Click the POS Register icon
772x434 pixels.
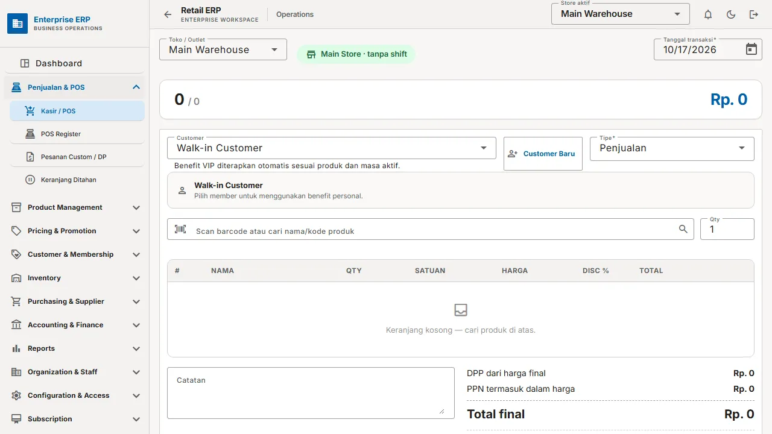tap(30, 134)
